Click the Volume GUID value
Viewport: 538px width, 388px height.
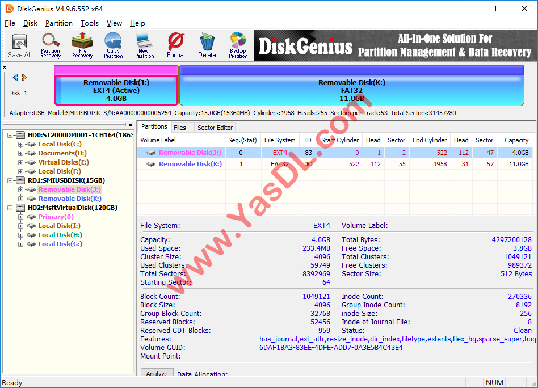click(331, 348)
